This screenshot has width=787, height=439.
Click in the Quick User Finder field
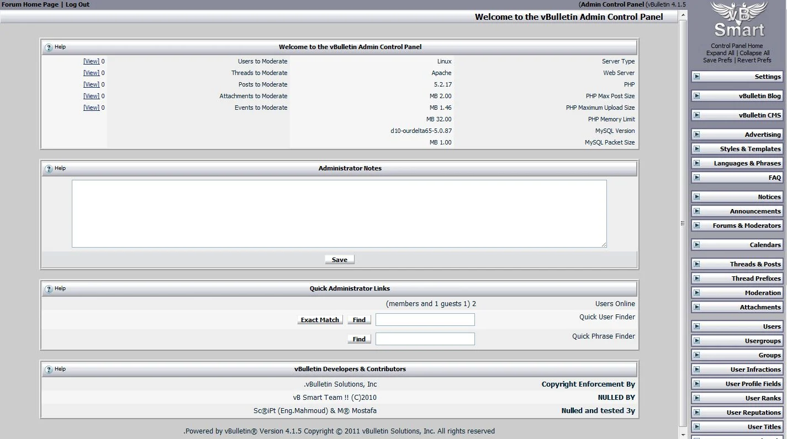(425, 320)
